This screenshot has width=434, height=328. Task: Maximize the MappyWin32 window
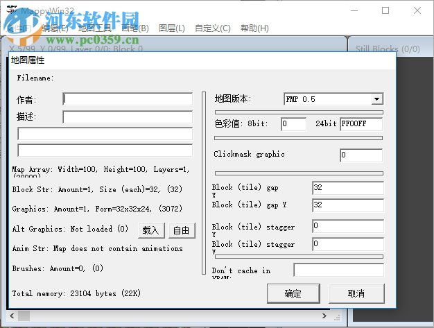pos(385,10)
